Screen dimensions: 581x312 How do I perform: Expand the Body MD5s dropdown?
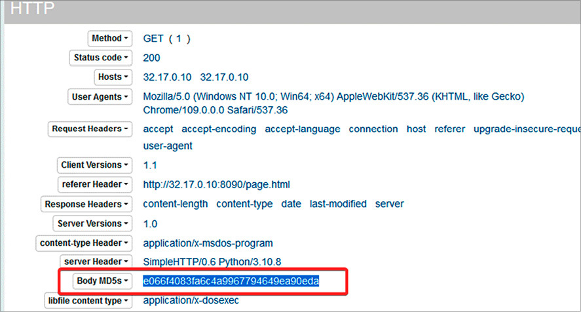coord(102,282)
